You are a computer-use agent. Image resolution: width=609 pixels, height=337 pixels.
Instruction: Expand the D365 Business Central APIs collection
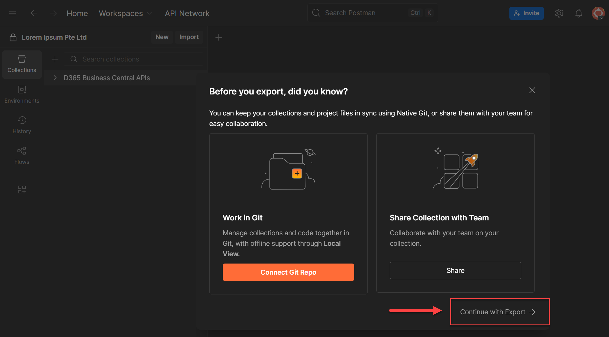pyautogui.click(x=55, y=78)
